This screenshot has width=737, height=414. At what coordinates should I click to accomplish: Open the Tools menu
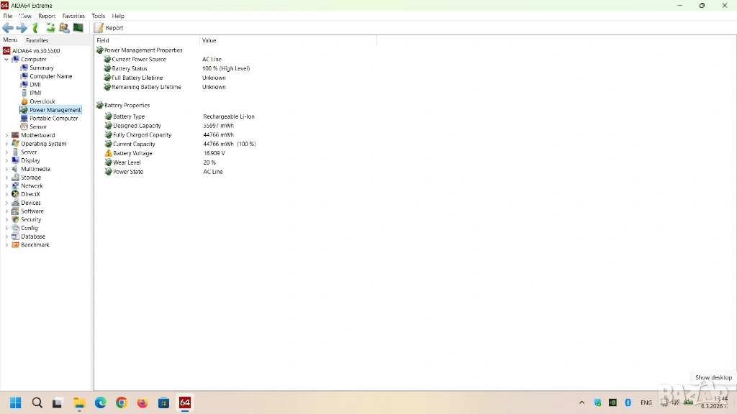click(x=98, y=16)
